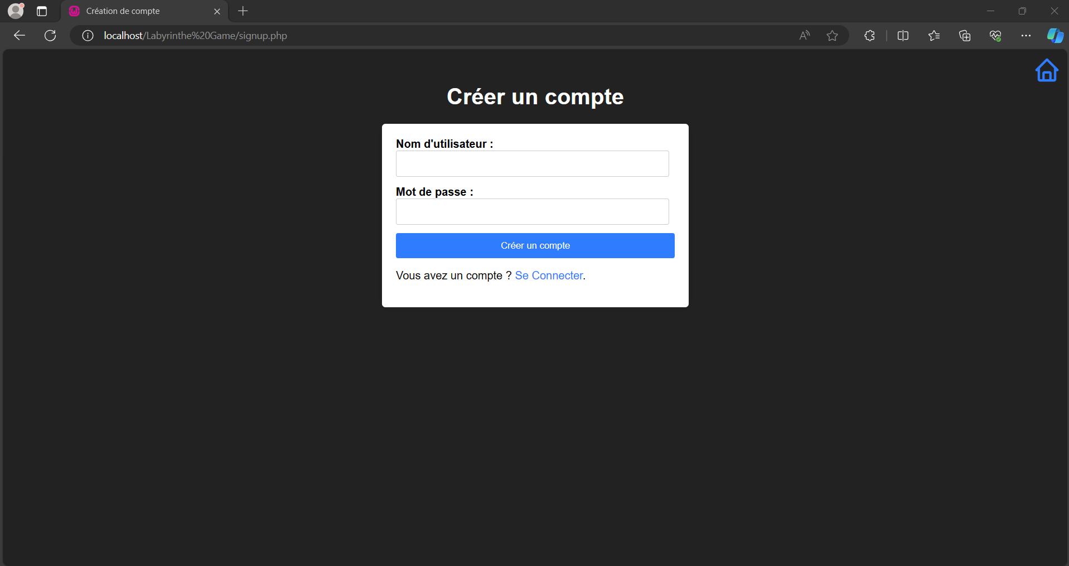Image resolution: width=1069 pixels, height=566 pixels.
Task: Open the Favorites list icon
Action: coord(934,36)
